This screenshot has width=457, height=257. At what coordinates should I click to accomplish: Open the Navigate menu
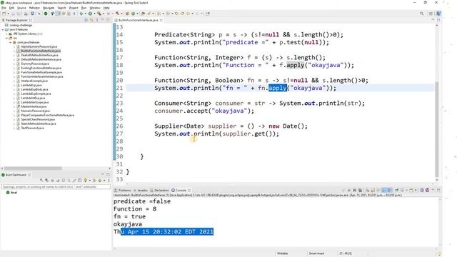[49, 8]
